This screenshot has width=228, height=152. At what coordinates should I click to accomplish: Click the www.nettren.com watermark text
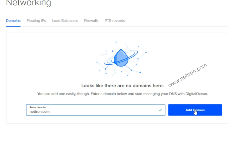coord(187,75)
